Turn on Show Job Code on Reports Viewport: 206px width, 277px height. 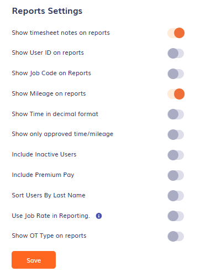tap(176, 74)
